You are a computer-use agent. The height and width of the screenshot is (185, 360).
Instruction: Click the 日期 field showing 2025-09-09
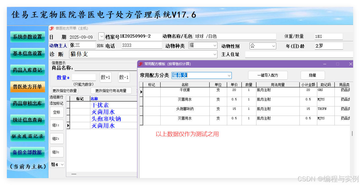click(83, 37)
